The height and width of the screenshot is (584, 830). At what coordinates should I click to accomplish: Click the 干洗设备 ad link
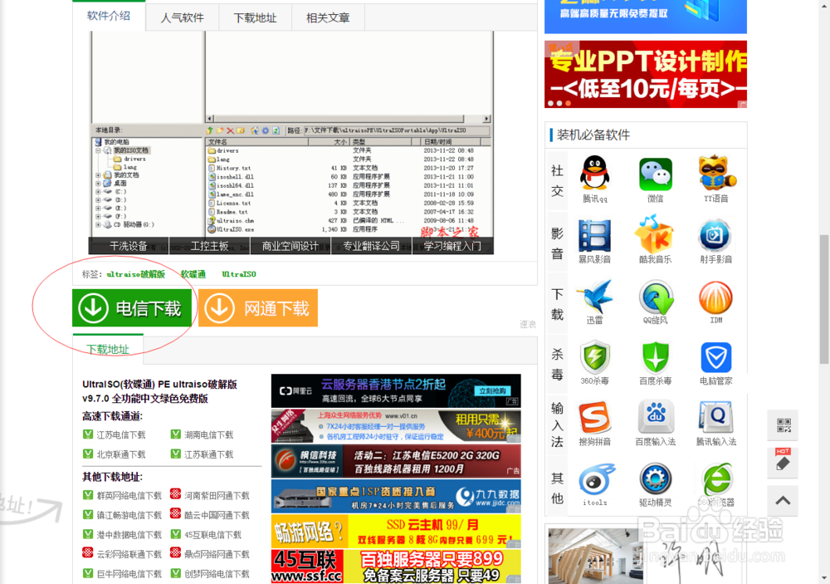[x=128, y=246]
